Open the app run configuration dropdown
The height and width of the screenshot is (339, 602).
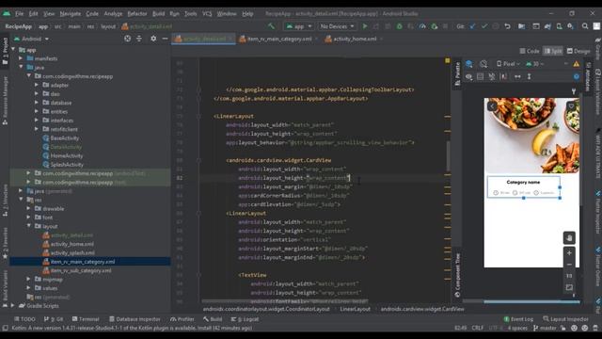click(299, 26)
